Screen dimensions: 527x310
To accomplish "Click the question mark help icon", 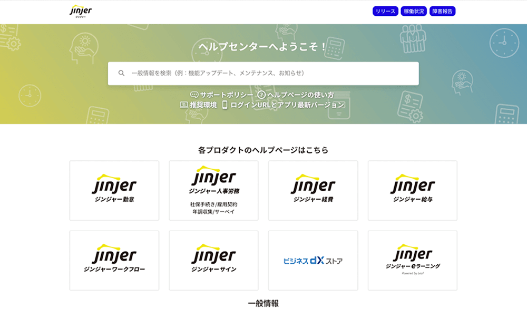I will [261, 95].
